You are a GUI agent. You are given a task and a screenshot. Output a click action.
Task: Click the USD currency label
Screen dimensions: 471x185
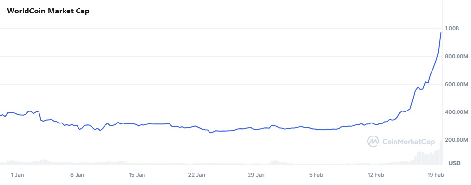tap(455, 163)
